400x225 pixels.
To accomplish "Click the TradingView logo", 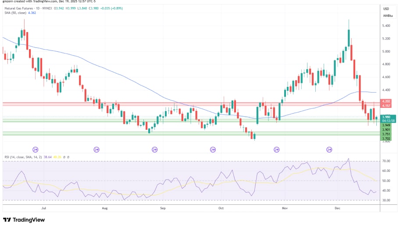I will 24,219.
